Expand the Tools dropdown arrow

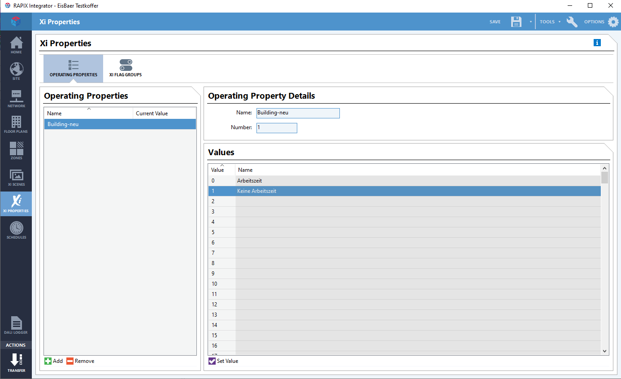pos(560,22)
